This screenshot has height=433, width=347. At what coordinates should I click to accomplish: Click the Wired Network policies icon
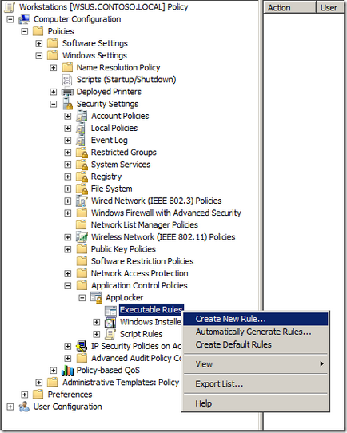(x=82, y=201)
